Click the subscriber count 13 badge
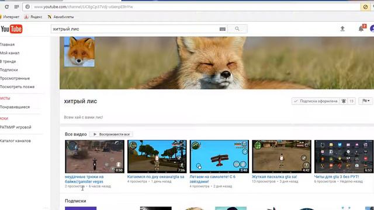 351,101
